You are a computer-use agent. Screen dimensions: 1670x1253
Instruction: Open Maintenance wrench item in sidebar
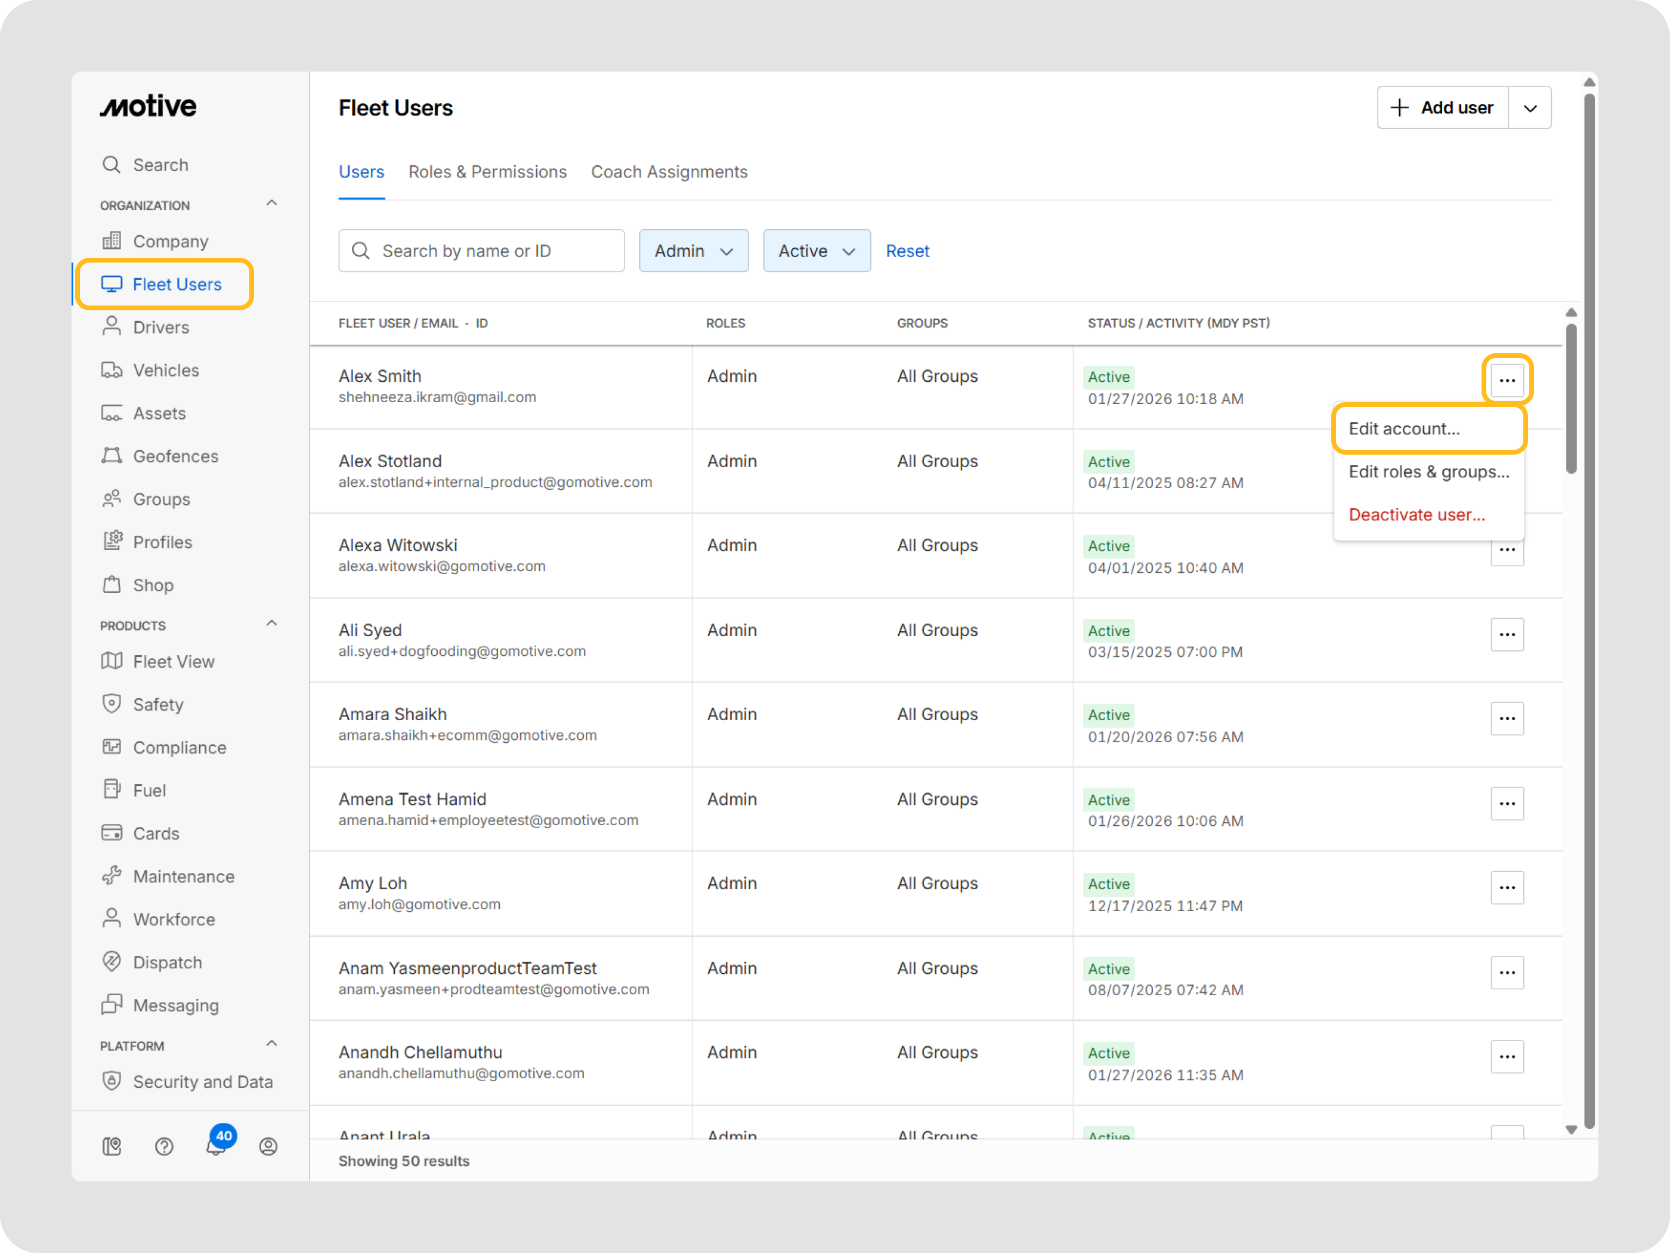coord(184,876)
